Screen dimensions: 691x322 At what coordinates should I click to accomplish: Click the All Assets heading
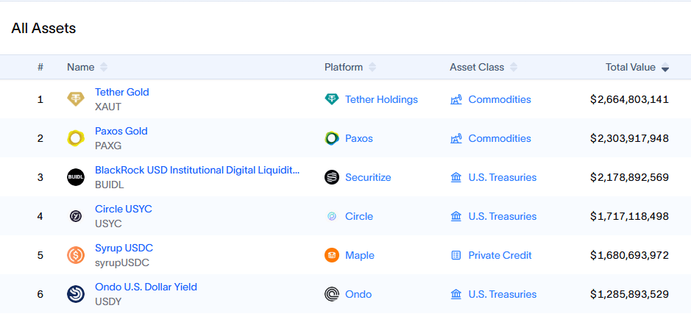43,29
